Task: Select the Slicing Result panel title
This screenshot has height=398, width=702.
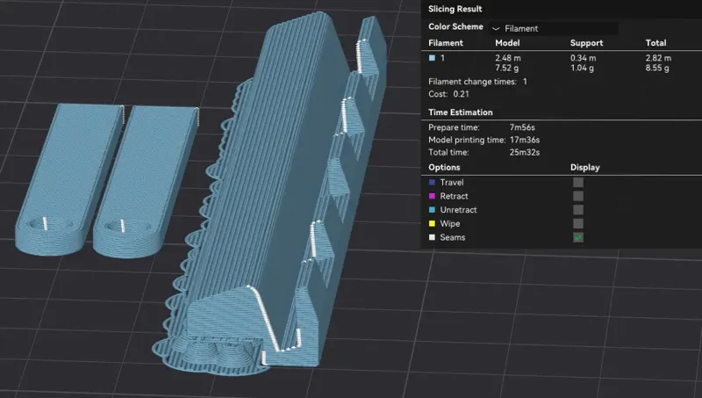Action: [x=455, y=9]
